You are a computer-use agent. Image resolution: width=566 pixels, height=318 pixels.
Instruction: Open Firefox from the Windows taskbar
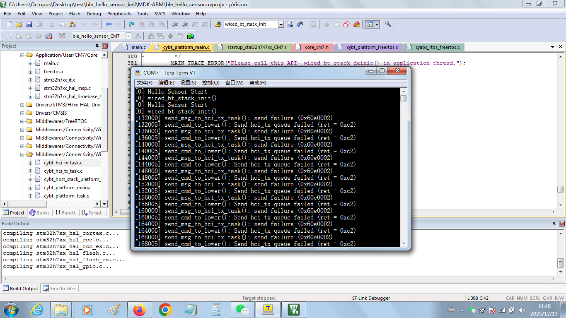pyautogui.click(x=139, y=309)
